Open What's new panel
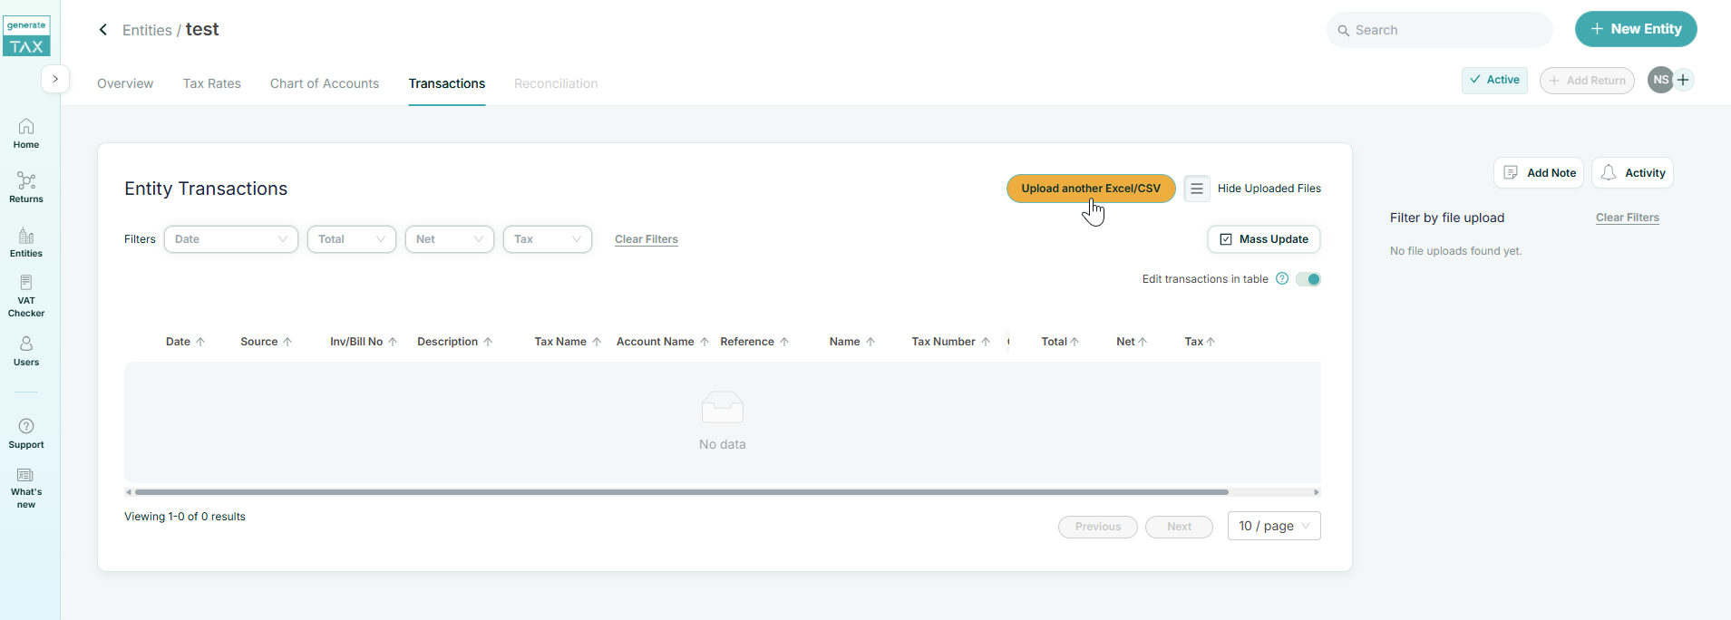This screenshot has width=1731, height=620. point(26,488)
